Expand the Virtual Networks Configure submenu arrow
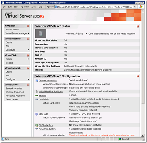 (28, 79)
